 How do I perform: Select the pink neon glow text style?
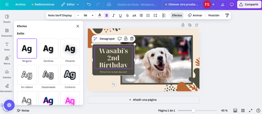[x=70, y=98]
